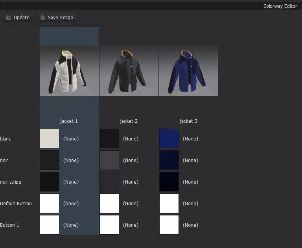Screen dimensions: 302x248
Task: Select the jacket 1 white thumbnail
Action: [69, 71]
